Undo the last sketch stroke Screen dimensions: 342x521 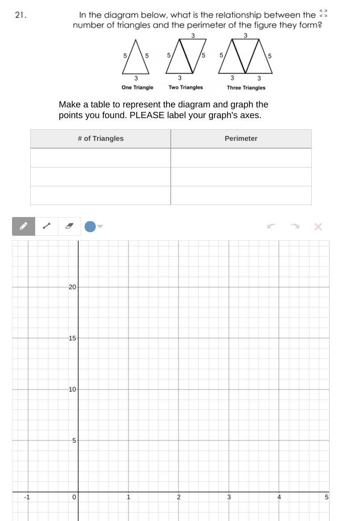click(x=272, y=226)
